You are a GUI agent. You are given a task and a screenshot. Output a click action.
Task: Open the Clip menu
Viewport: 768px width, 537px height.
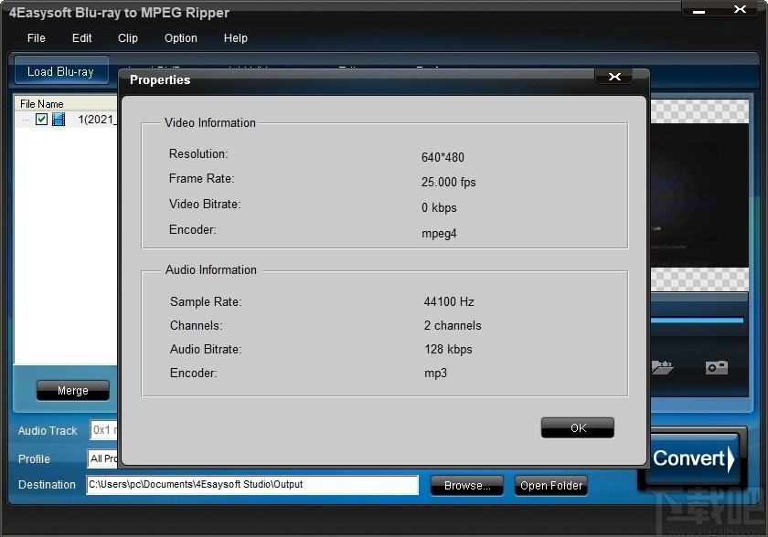pyautogui.click(x=128, y=38)
